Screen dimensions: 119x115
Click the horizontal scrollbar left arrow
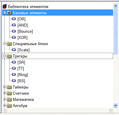point(4,111)
